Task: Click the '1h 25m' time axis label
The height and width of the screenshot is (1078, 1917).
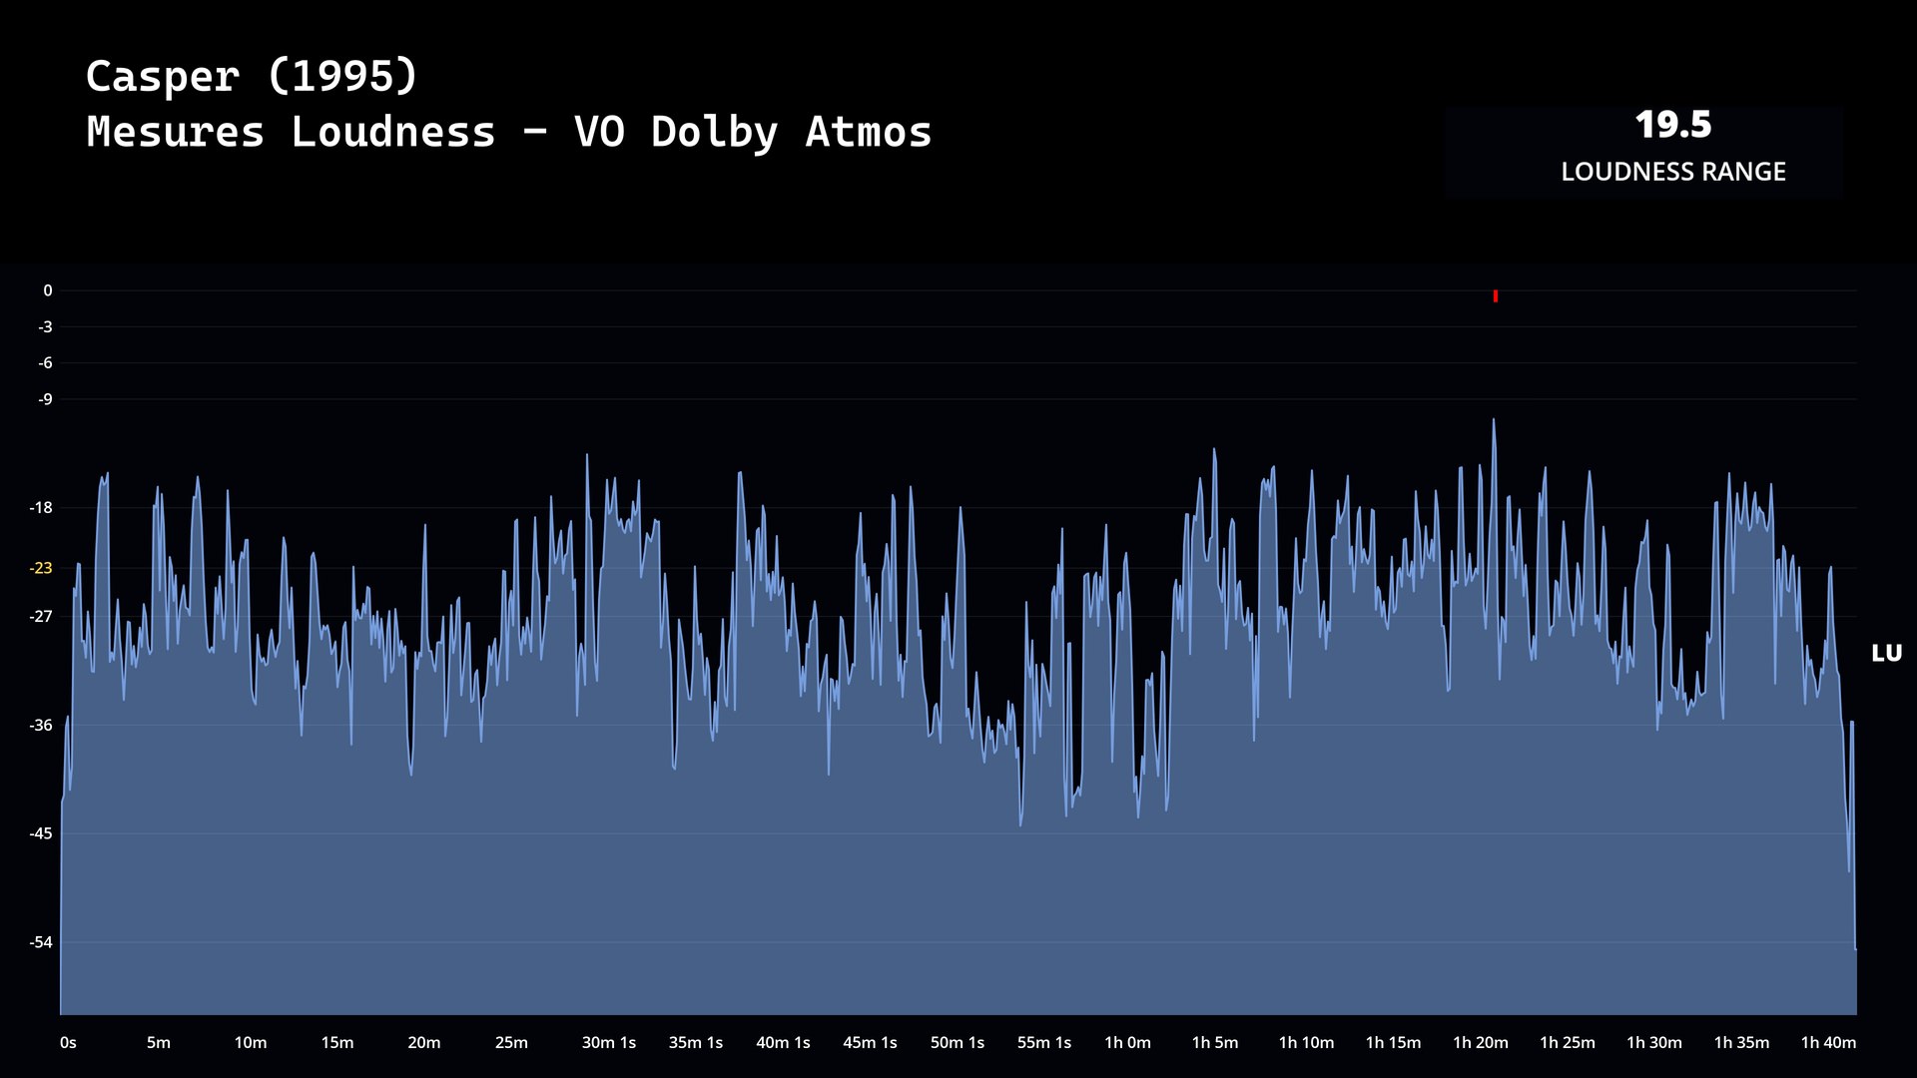Action: 1568,1043
